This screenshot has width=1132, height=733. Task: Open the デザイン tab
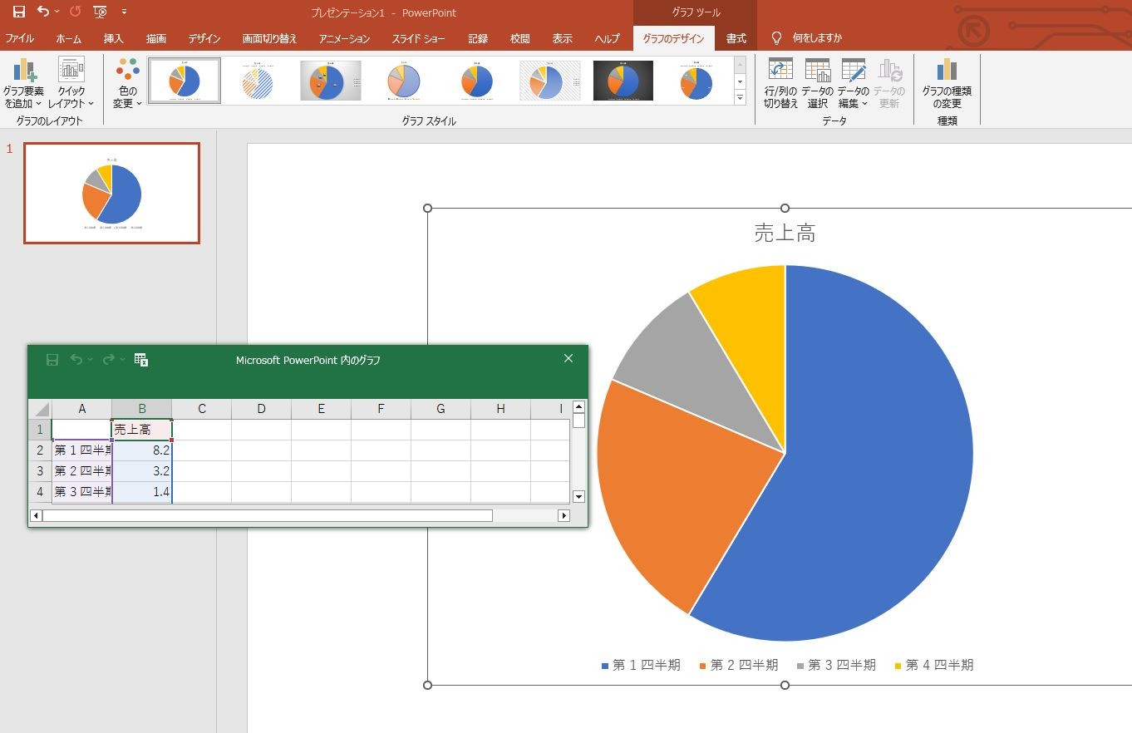[x=204, y=38]
